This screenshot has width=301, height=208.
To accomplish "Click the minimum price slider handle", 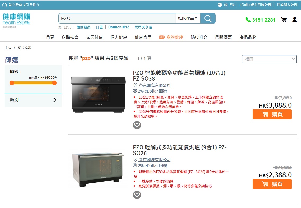I will (12, 83).
